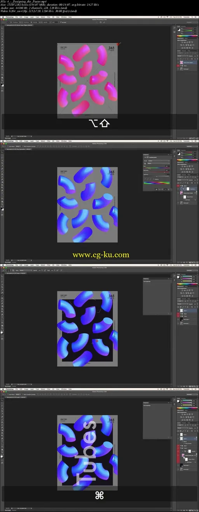199x512 pixels.
Task: Open the Layer menu in the Hue/Saturation frame
Action: click(31, 141)
